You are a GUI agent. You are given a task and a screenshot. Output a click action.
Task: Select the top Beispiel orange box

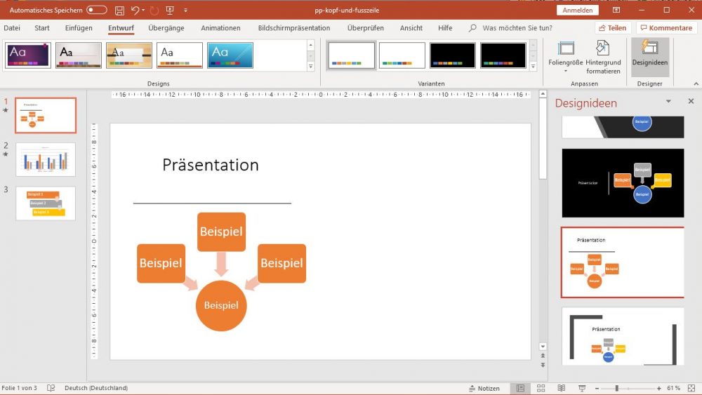221,232
